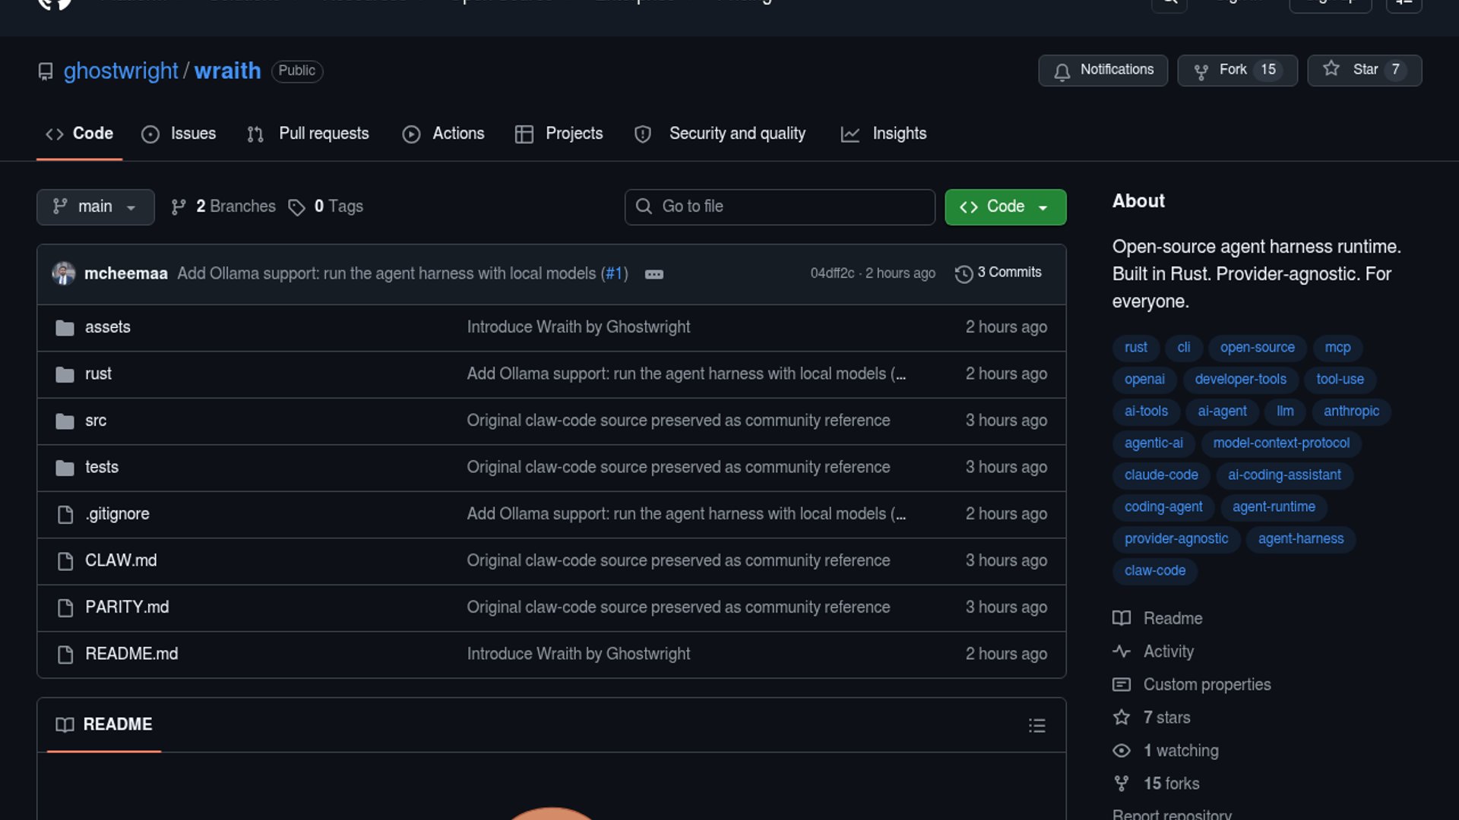The height and width of the screenshot is (820, 1459).
Task: View the 1 watching eye link
Action: click(1180, 750)
